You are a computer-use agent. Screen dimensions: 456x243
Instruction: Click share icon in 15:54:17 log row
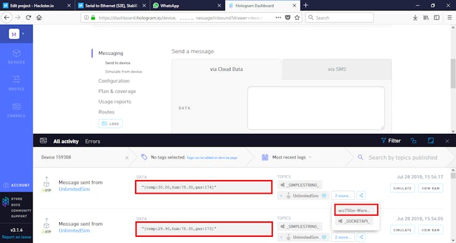tap(361, 196)
